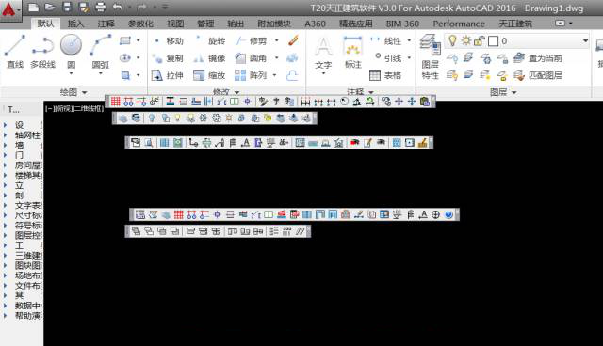
Task: Switch to the 默认 (Default) ribbon tab
Action: [45, 24]
